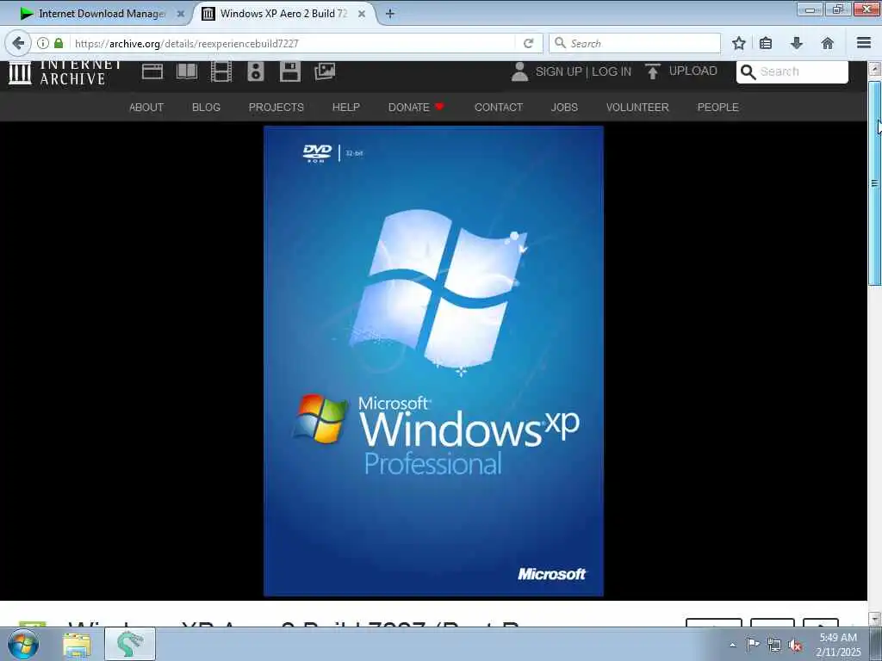Open Images icon in Archive header
The image size is (882, 661).
[x=325, y=71]
